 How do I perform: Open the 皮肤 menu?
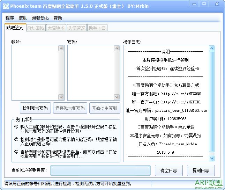click(x=23, y=18)
